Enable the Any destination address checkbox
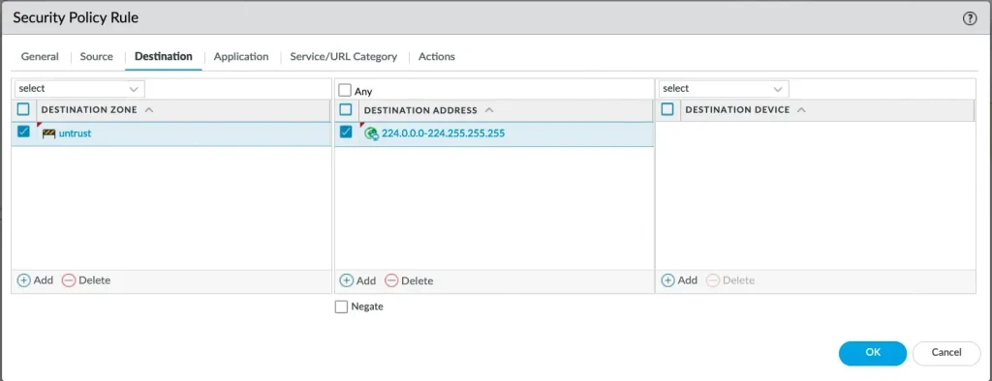The height and width of the screenshot is (381, 992). coord(345,90)
